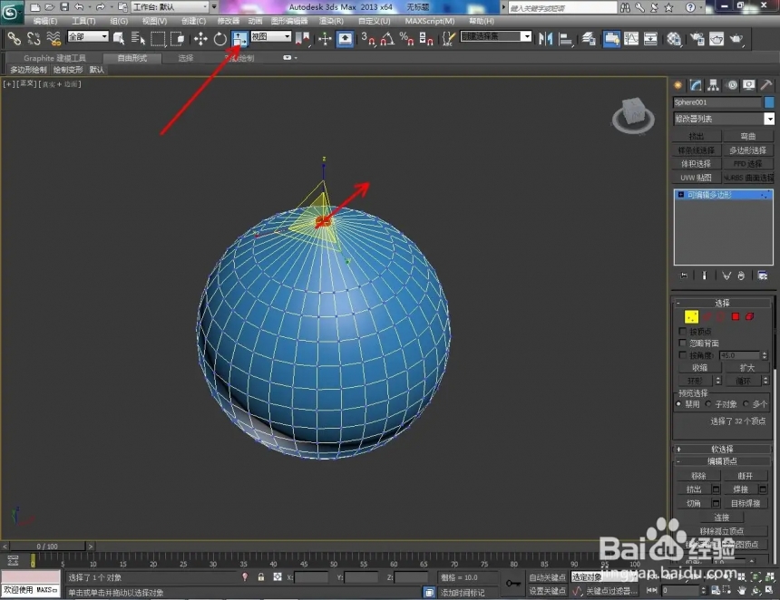Switch to the 自由形式 ribbon tab

tap(132, 58)
